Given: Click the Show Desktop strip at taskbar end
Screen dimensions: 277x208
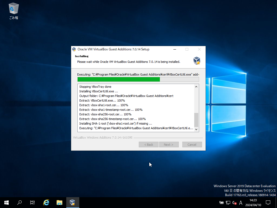Looking at the screenshot, I should coord(276,203).
